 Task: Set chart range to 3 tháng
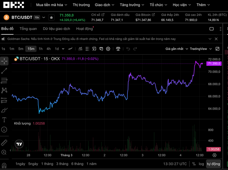click(62, 164)
